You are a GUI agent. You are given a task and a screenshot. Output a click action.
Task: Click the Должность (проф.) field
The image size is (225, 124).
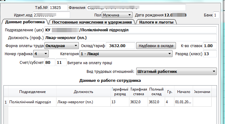(130, 38)
